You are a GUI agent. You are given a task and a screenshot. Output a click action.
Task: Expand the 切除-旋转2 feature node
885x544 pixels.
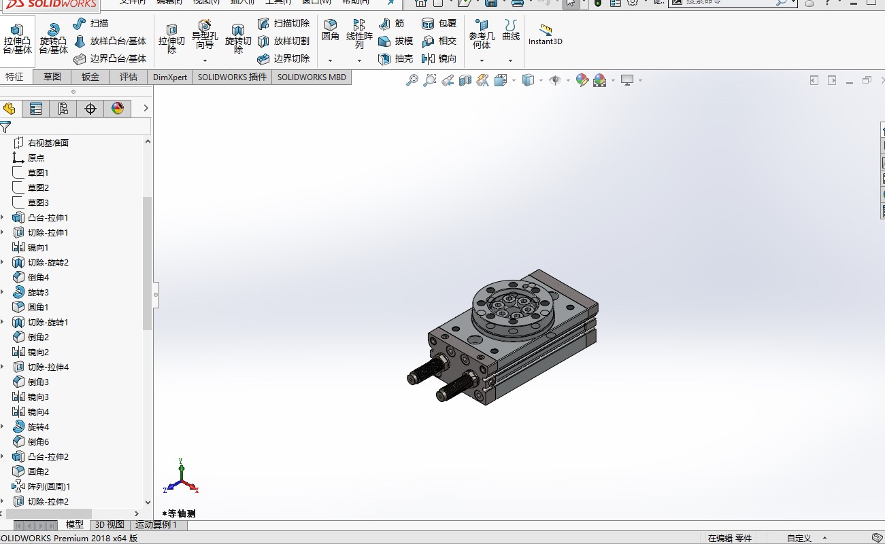[x=3, y=262]
